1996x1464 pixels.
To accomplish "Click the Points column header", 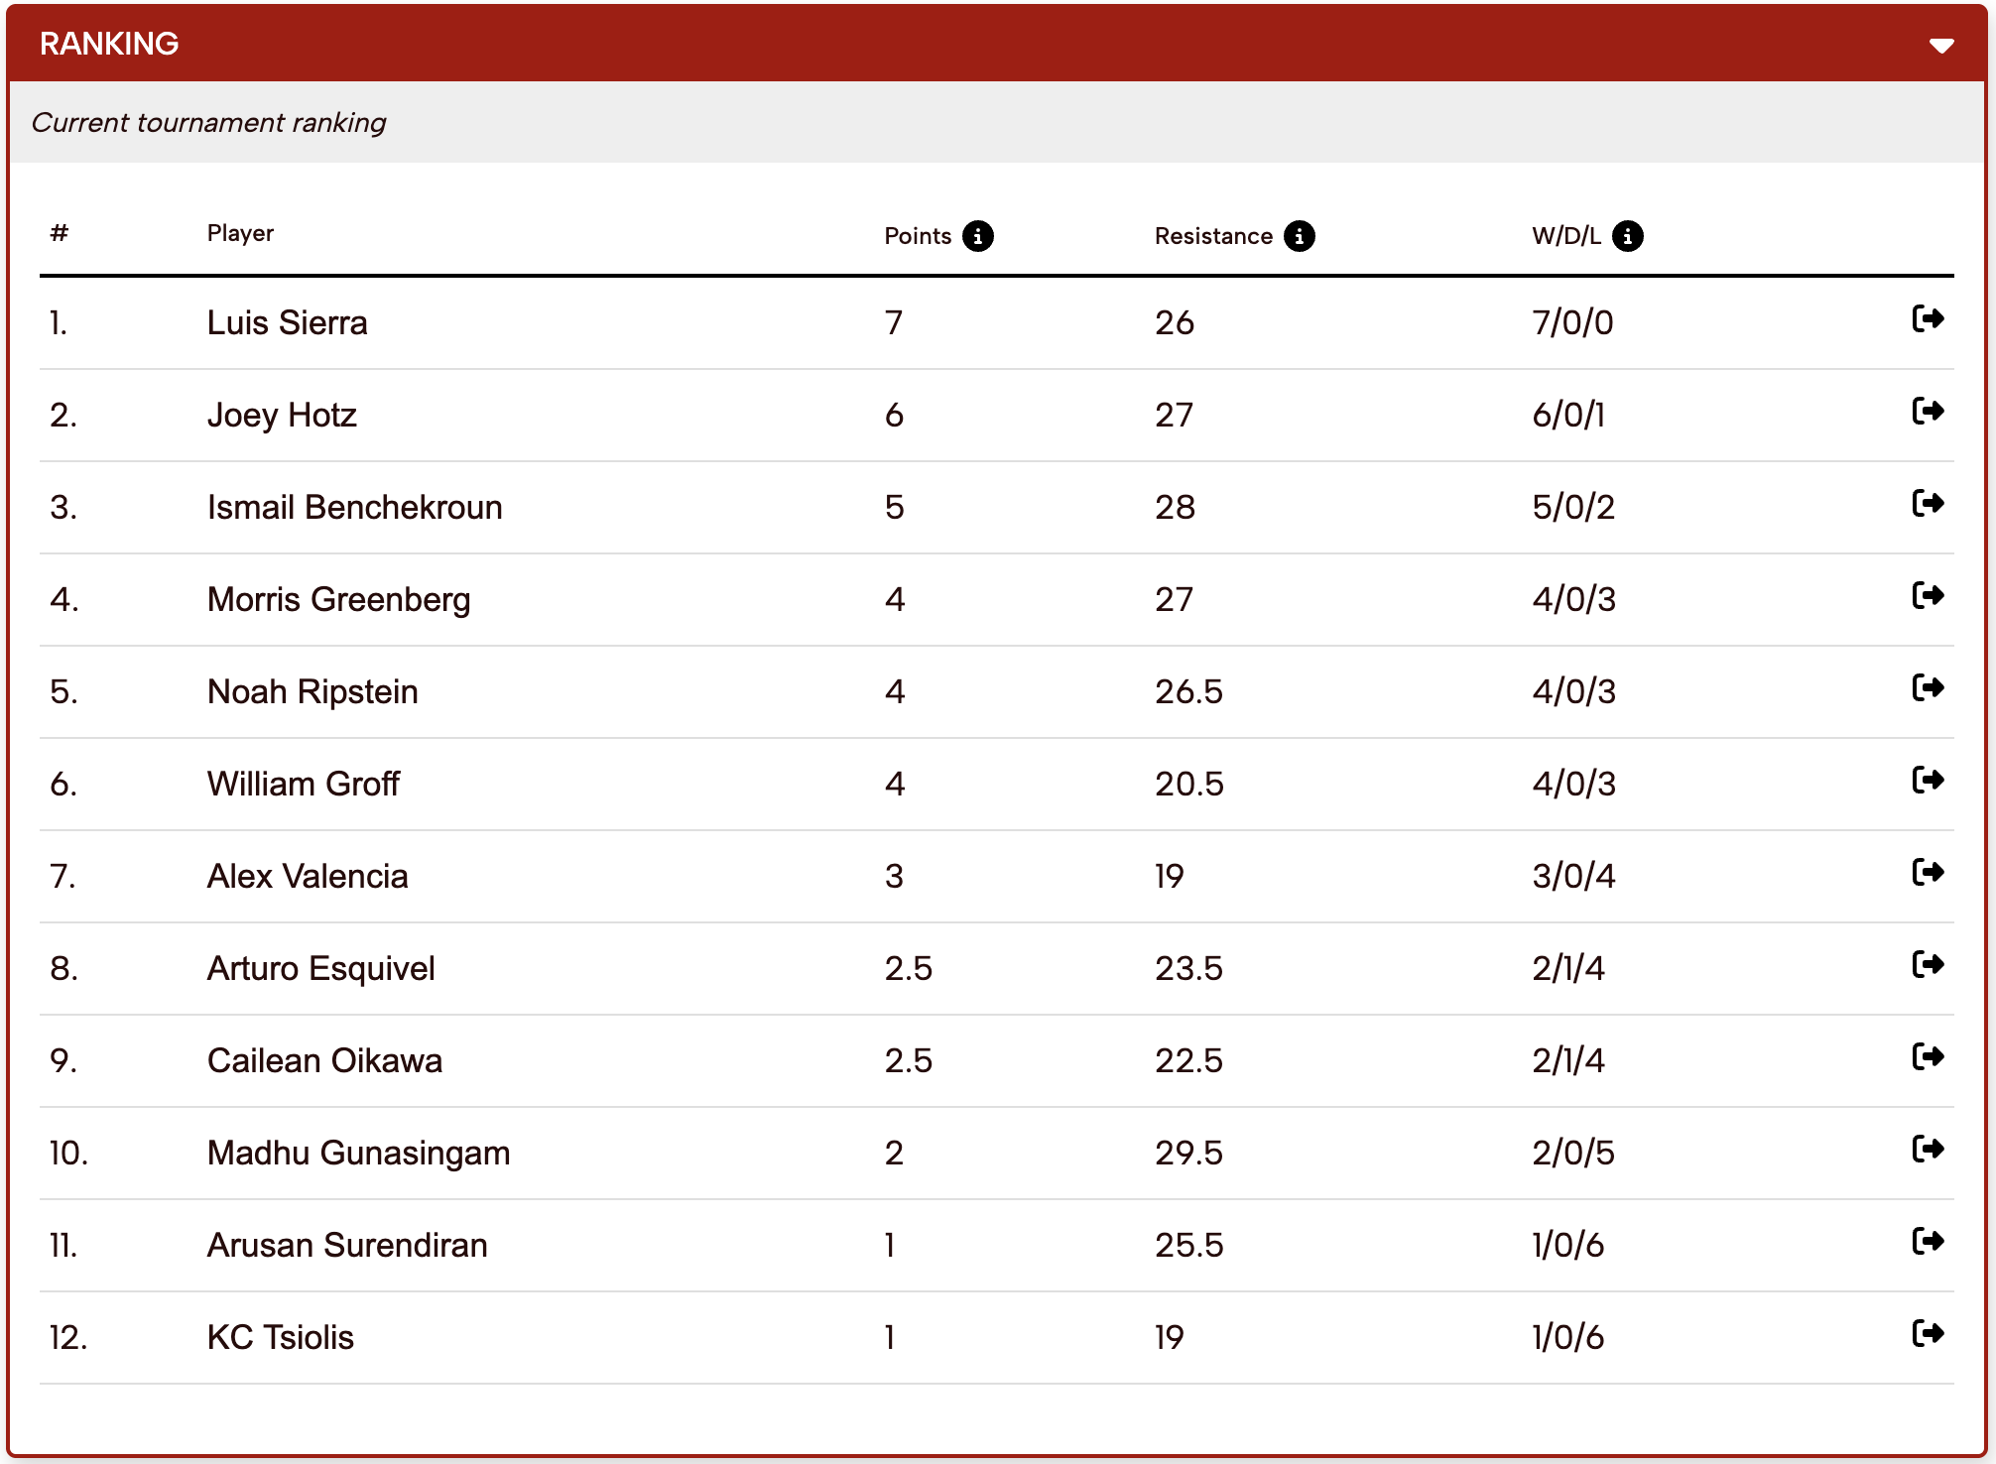I will [x=918, y=236].
